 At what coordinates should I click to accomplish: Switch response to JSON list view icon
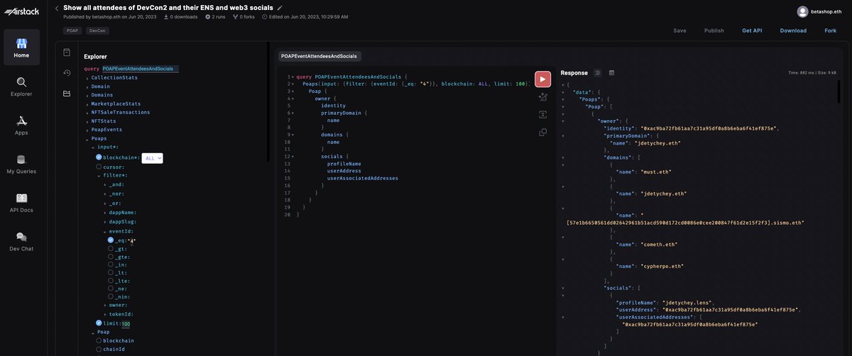[597, 72]
